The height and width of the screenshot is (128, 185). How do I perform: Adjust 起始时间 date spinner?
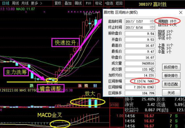click(x=152, y=22)
